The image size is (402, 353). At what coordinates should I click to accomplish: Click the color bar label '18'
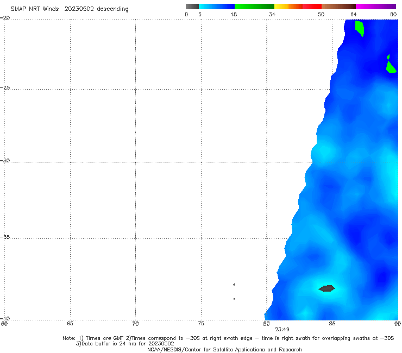click(x=234, y=14)
